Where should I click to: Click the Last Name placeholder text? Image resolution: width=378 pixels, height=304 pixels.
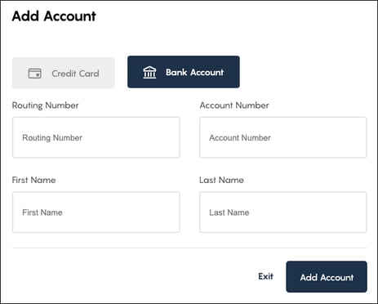229,212
